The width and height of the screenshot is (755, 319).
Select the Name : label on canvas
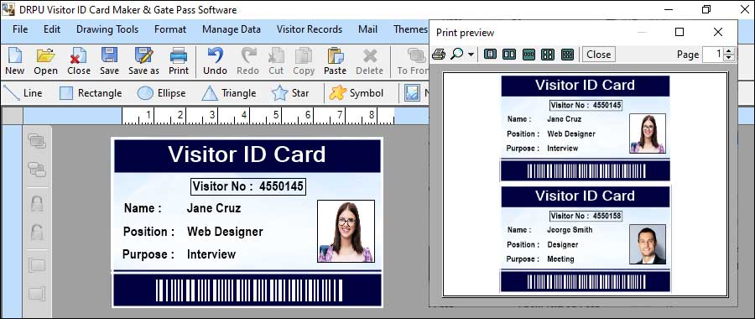point(143,208)
